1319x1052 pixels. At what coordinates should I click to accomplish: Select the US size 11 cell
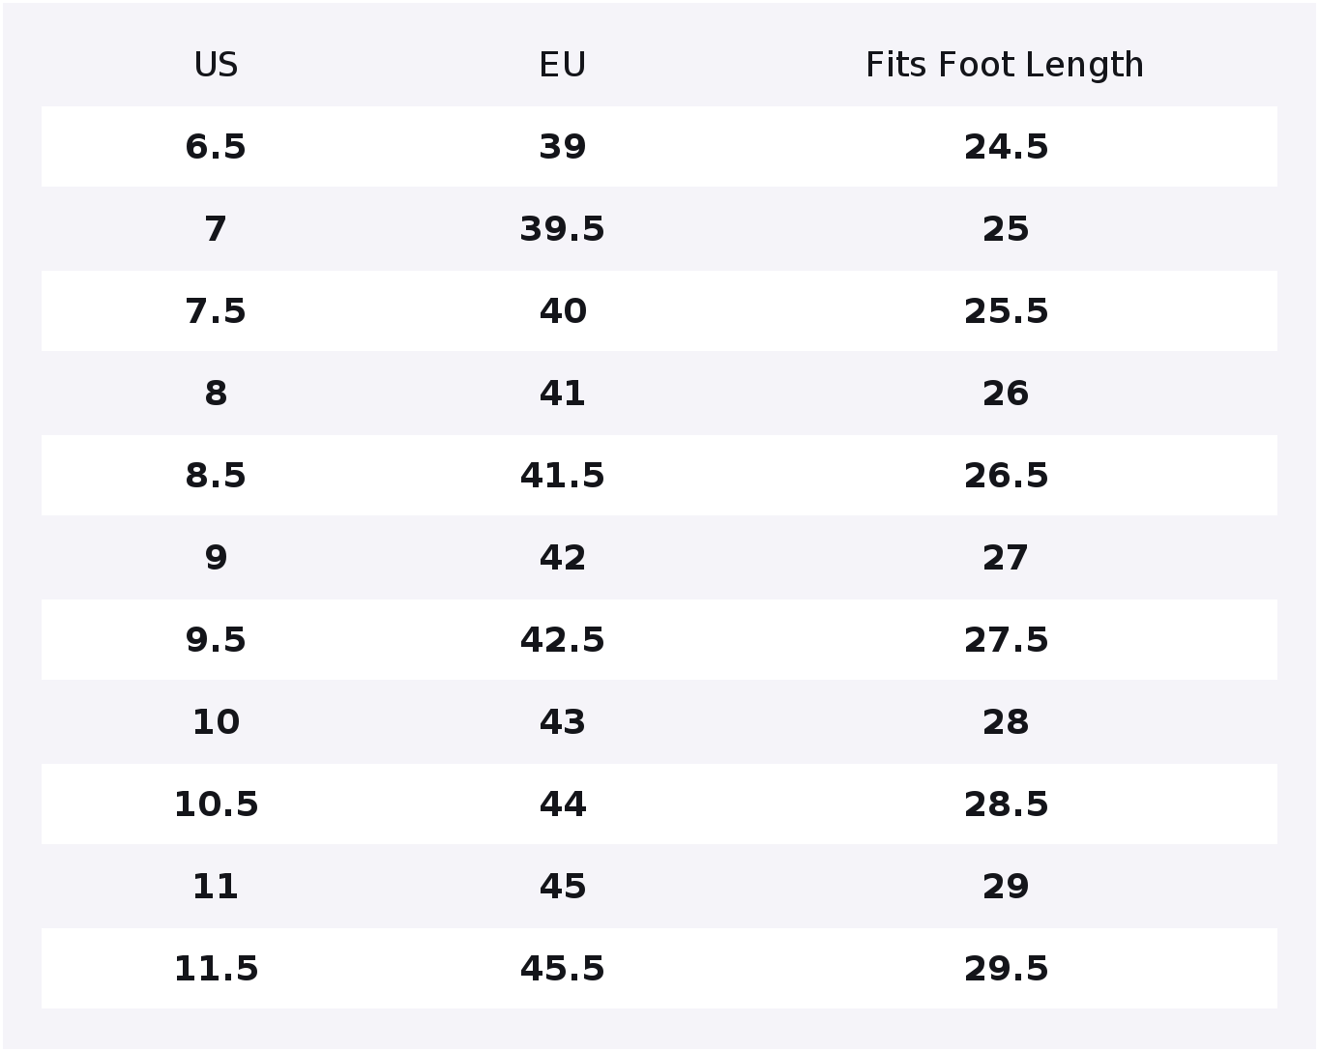point(216,887)
